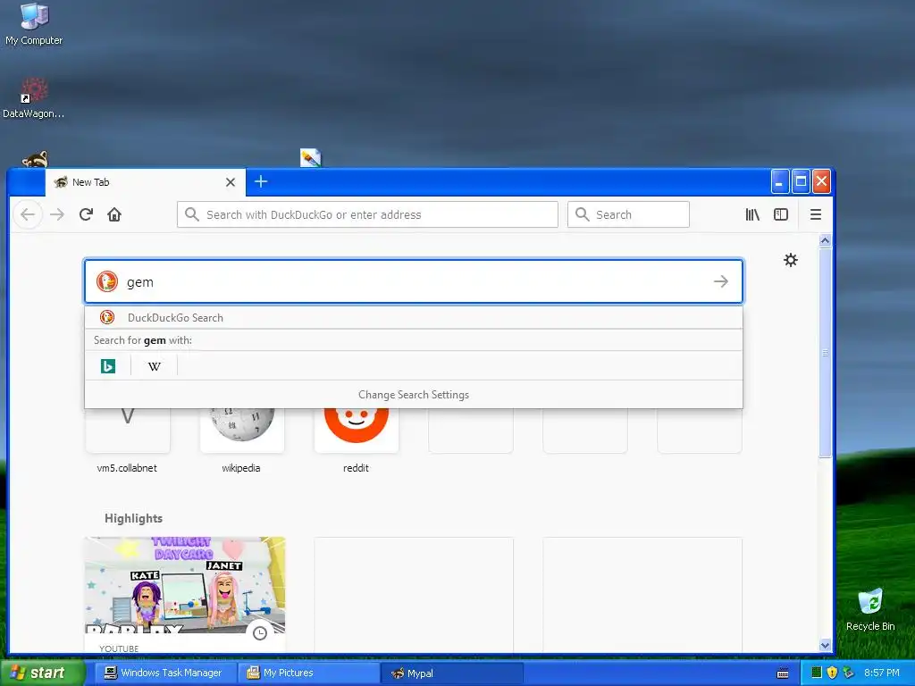Click the page scroll-up arrow

825,240
